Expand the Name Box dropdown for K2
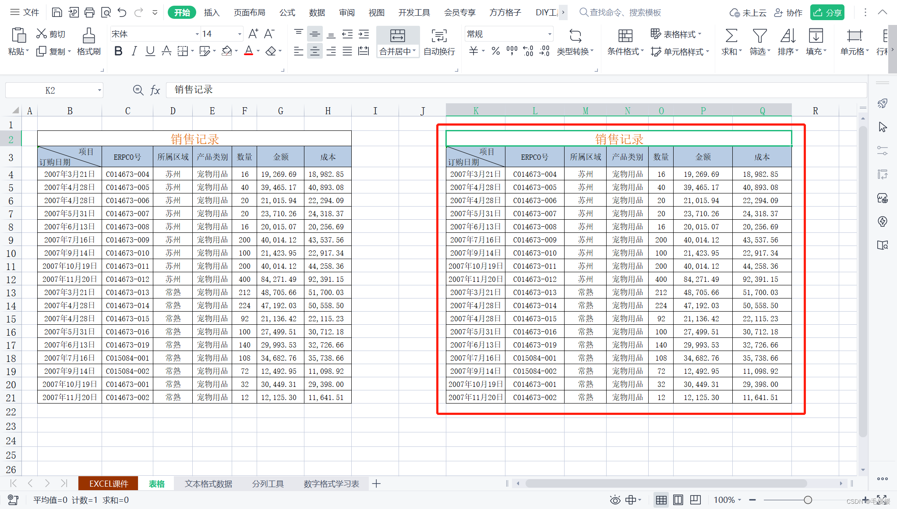897x509 pixels. [99, 91]
